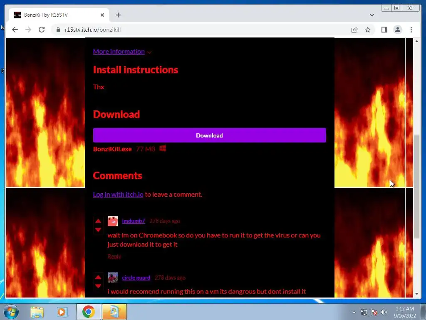Click the '278 days ago' timestamp for imdumb7
Image resolution: width=426 pixels, height=320 pixels.
click(165, 221)
